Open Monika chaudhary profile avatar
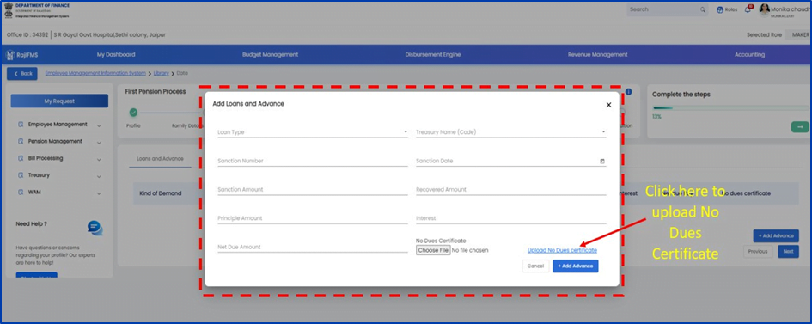 [x=765, y=9]
